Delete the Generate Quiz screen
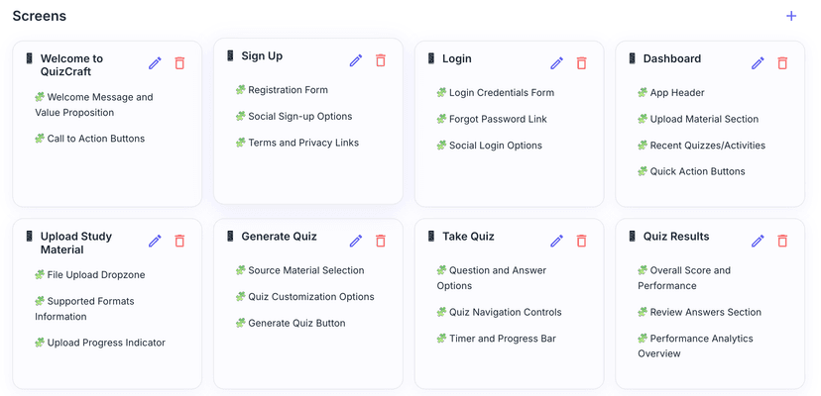This screenshot has height=396, width=821. point(381,241)
